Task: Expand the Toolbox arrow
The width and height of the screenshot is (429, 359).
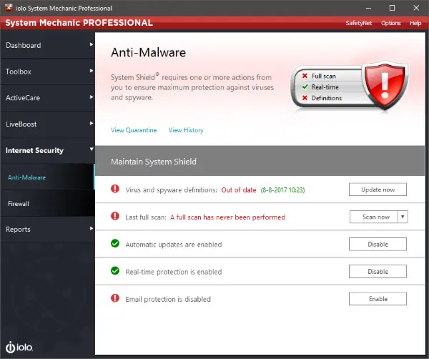Action: [92, 71]
